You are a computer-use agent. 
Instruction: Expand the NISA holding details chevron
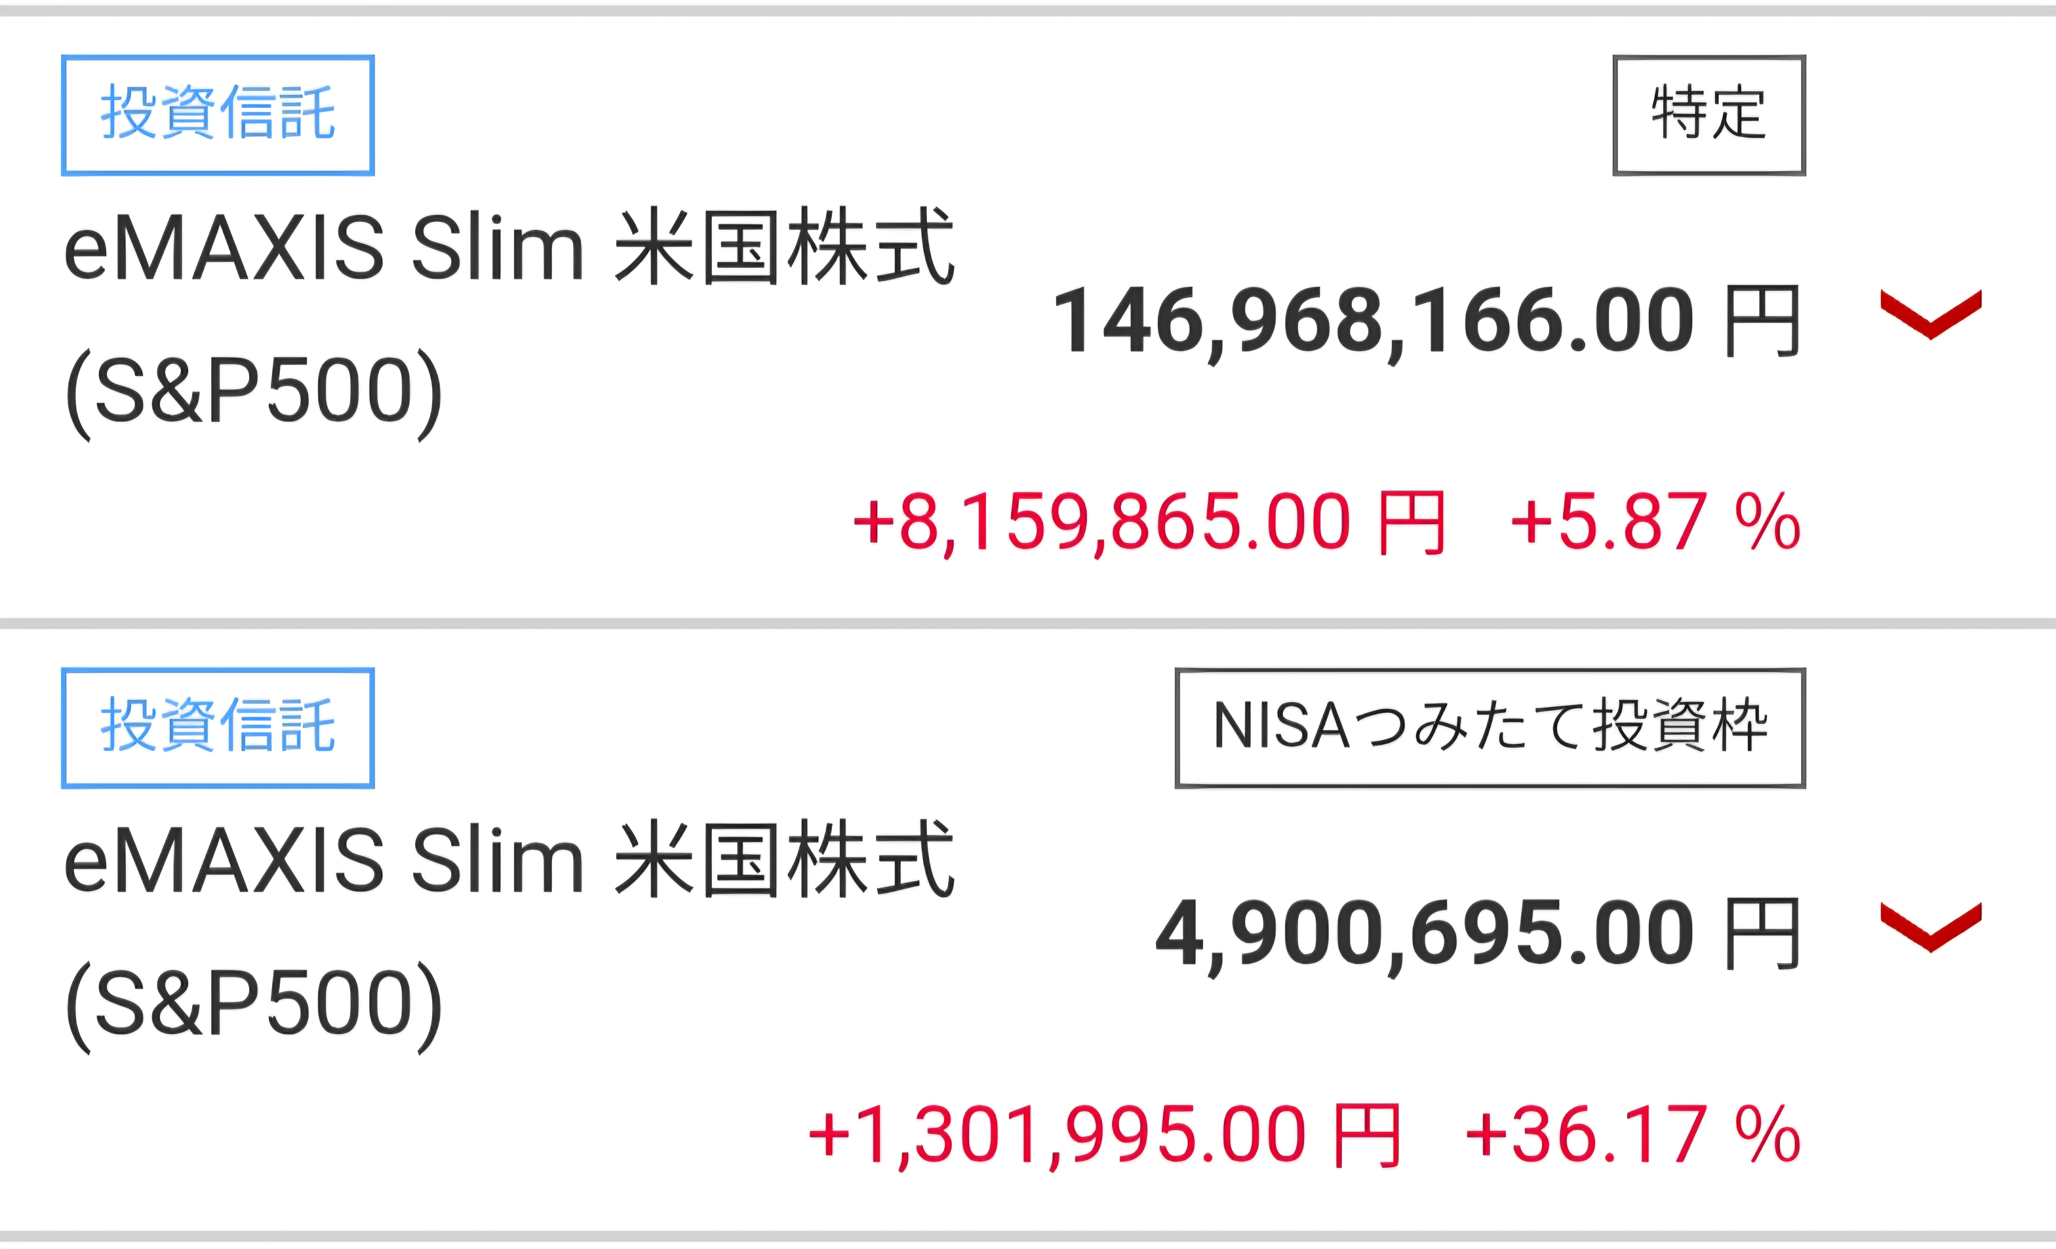pyautogui.click(x=1930, y=927)
